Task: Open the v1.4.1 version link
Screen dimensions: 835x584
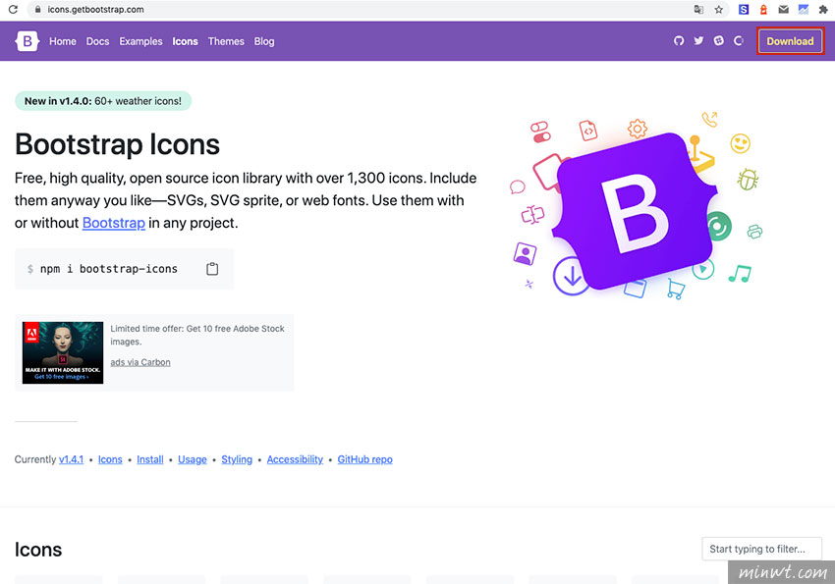Action: click(x=72, y=459)
